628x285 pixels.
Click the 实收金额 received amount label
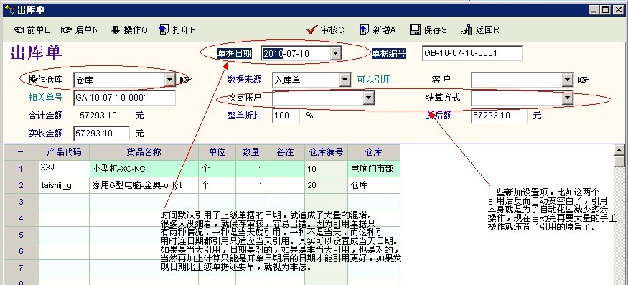45,133
